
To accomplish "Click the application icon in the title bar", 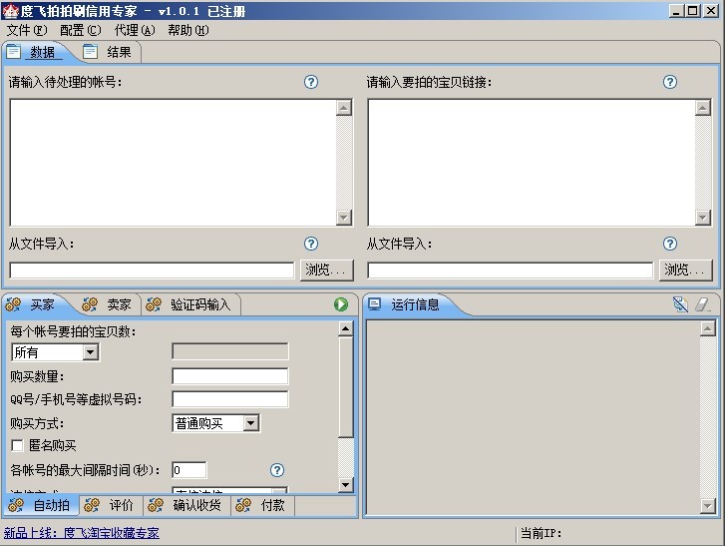I will (x=10, y=11).
